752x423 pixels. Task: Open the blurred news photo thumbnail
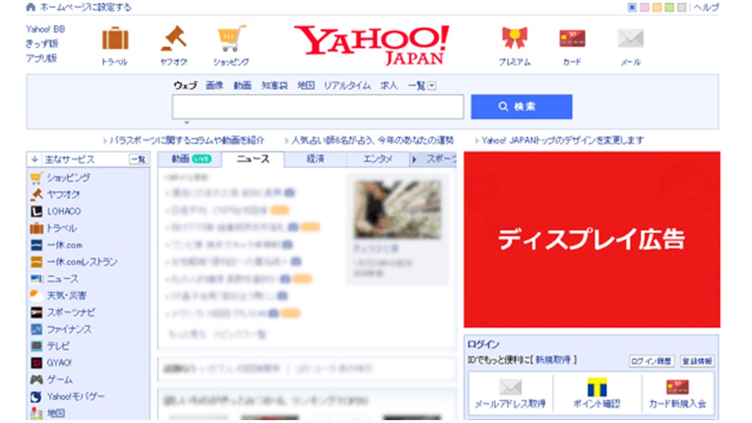click(397, 209)
